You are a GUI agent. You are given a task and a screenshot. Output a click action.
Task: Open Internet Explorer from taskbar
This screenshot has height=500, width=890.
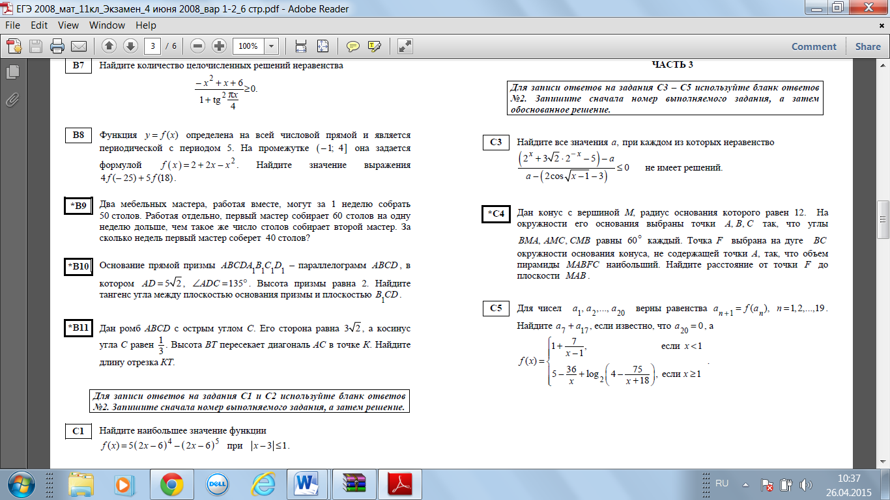tap(263, 484)
